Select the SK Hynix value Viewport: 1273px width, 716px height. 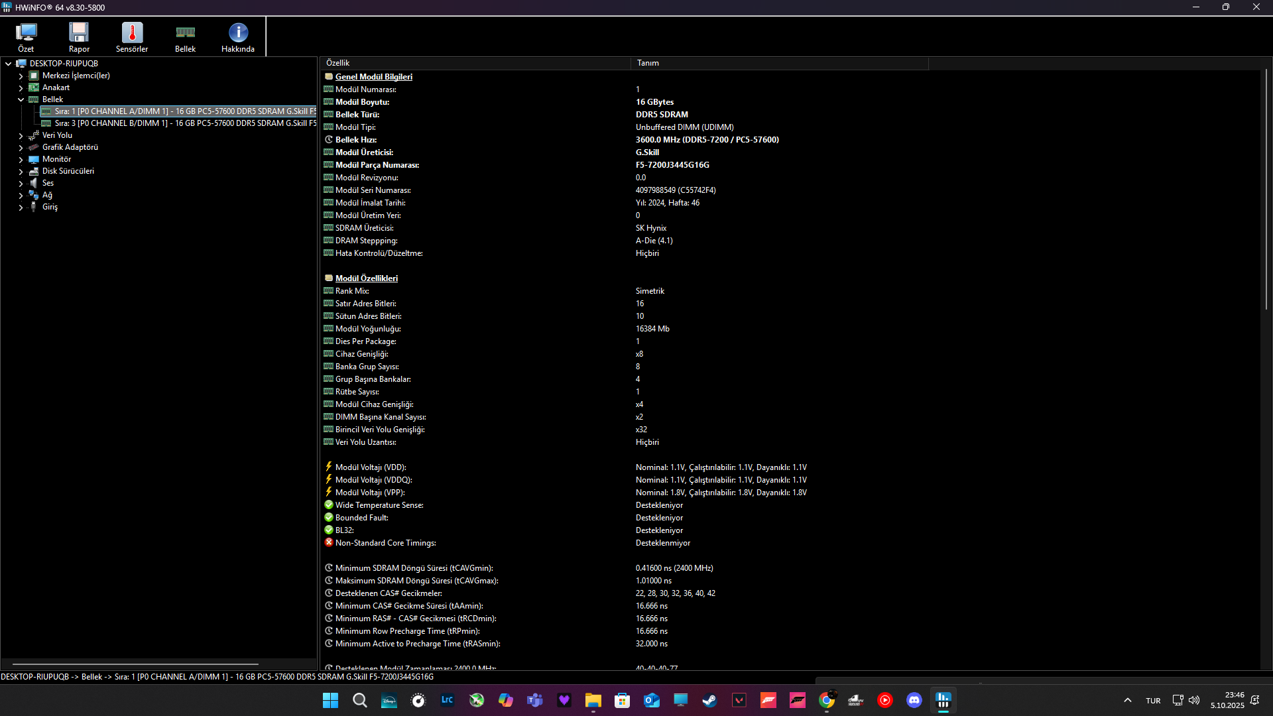click(x=650, y=228)
